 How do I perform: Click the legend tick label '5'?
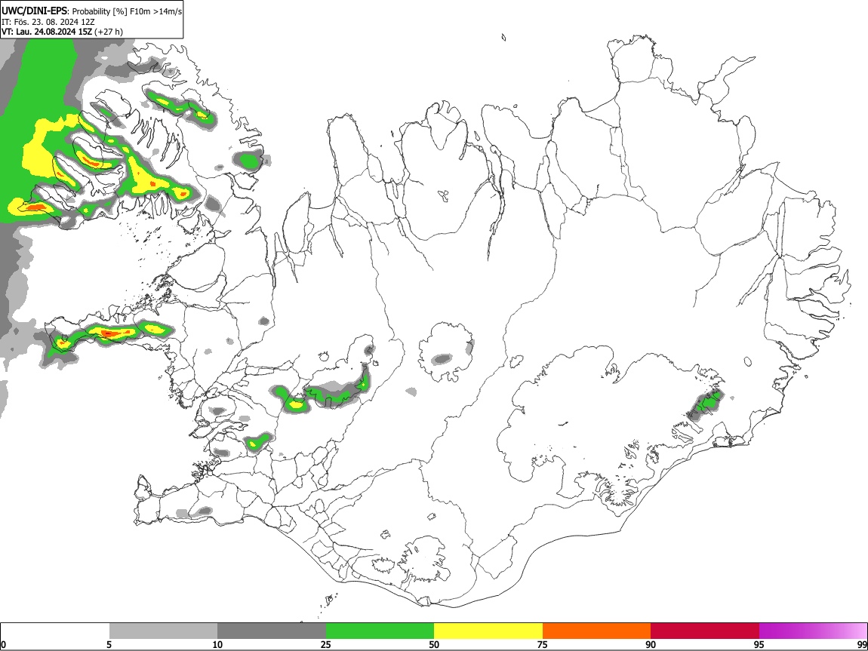109,645
